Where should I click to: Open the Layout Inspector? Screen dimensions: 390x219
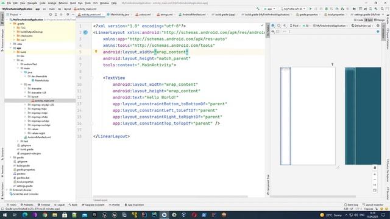(372, 205)
